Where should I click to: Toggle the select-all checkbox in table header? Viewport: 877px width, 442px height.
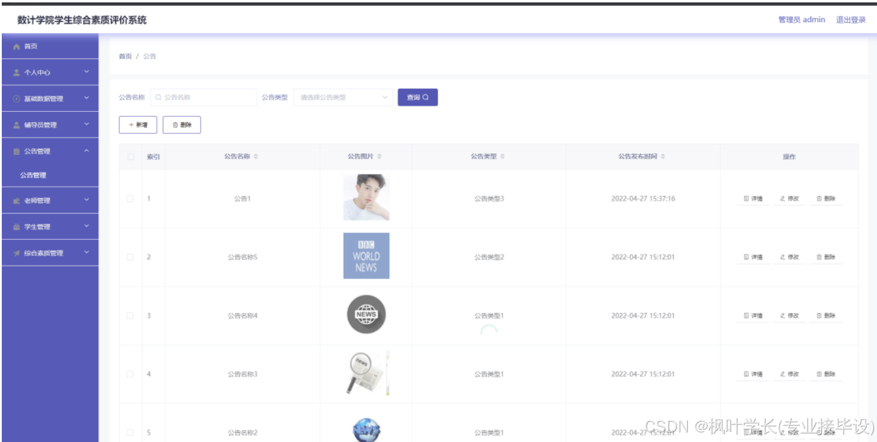point(130,157)
